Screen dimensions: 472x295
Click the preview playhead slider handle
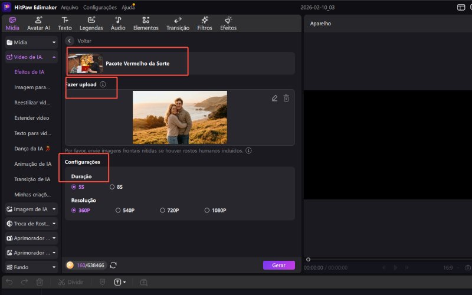pyautogui.click(x=308, y=260)
